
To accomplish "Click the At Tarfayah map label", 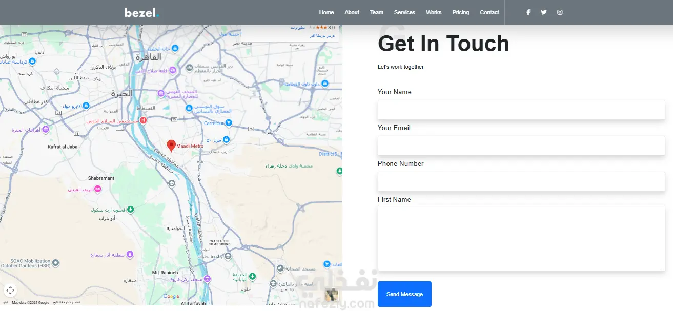I will 193,304.
